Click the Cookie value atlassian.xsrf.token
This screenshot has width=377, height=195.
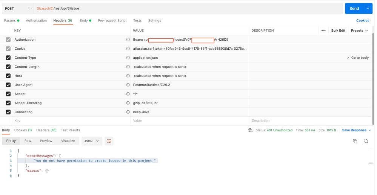pyautogui.click(x=189, y=49)
